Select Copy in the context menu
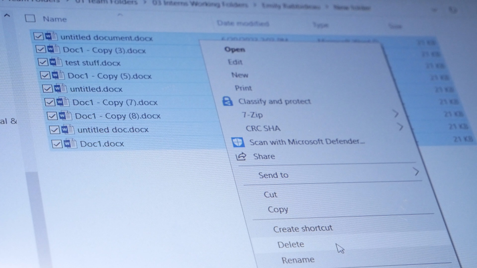This screenshot has height=268, width=477. click(x=278, y=210)
